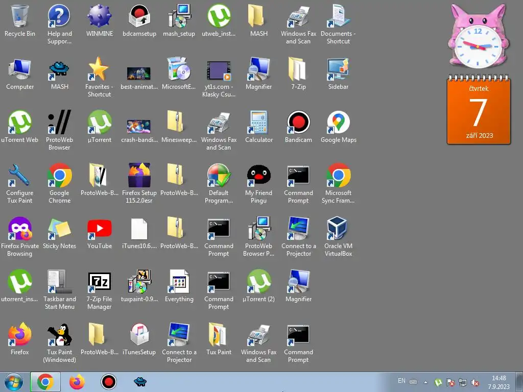
Task: Select the 7-Zip File Manager icon
Action: [100, 281]
